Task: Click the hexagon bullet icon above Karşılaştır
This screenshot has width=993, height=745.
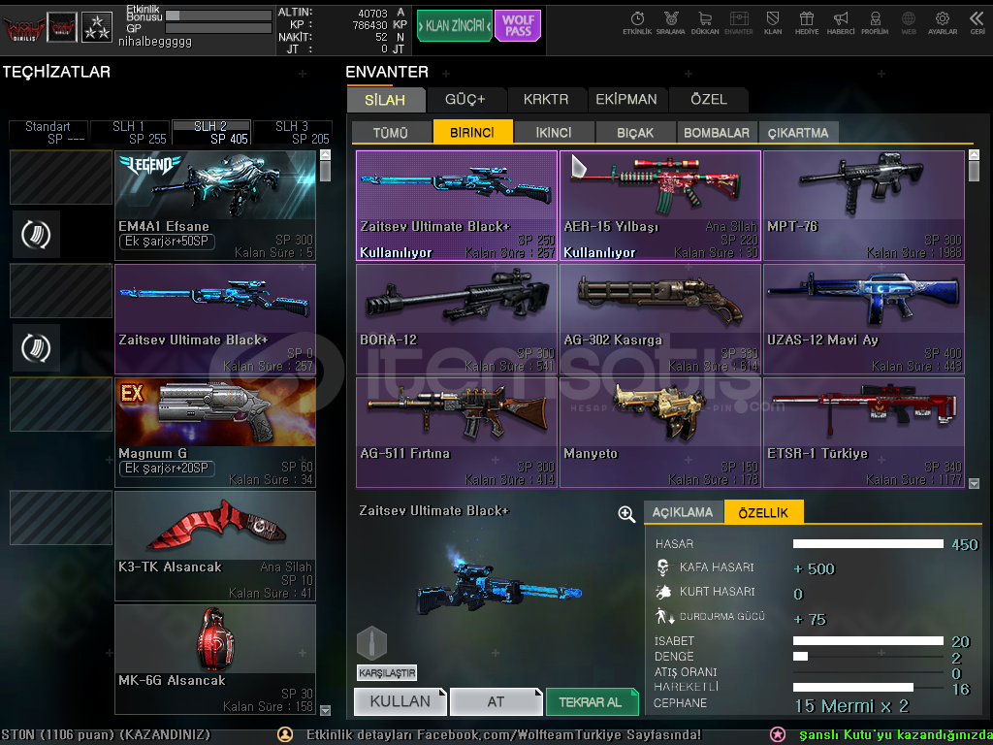Action: click(x=371, y=643)
